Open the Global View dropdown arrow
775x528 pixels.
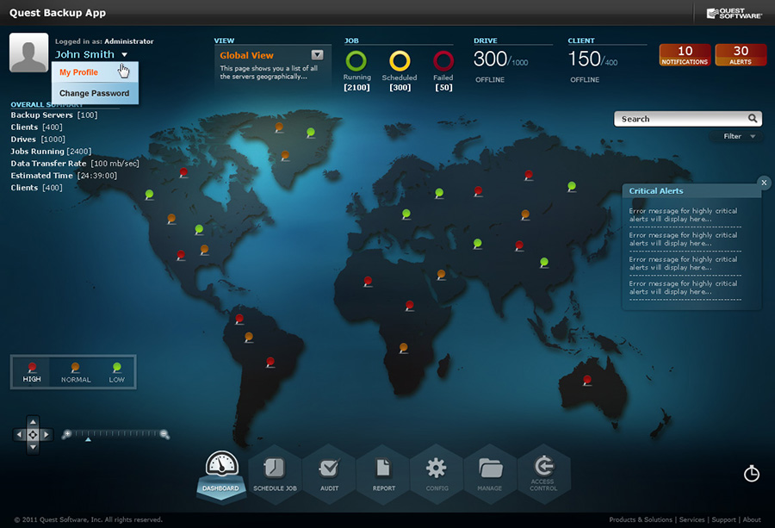pos(317,55)
